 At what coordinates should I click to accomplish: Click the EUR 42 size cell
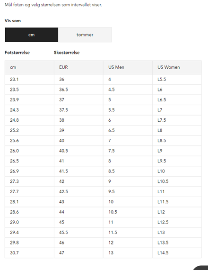point(78,181)
